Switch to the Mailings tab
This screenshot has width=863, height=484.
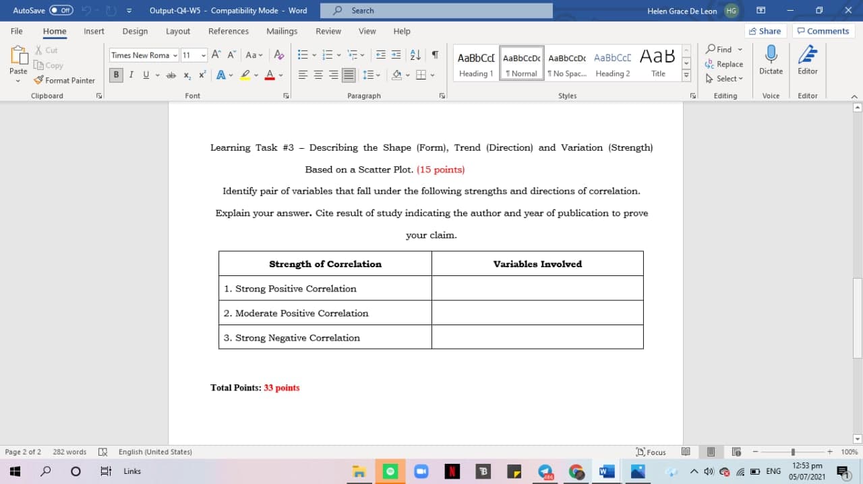(x=282, y=31)
